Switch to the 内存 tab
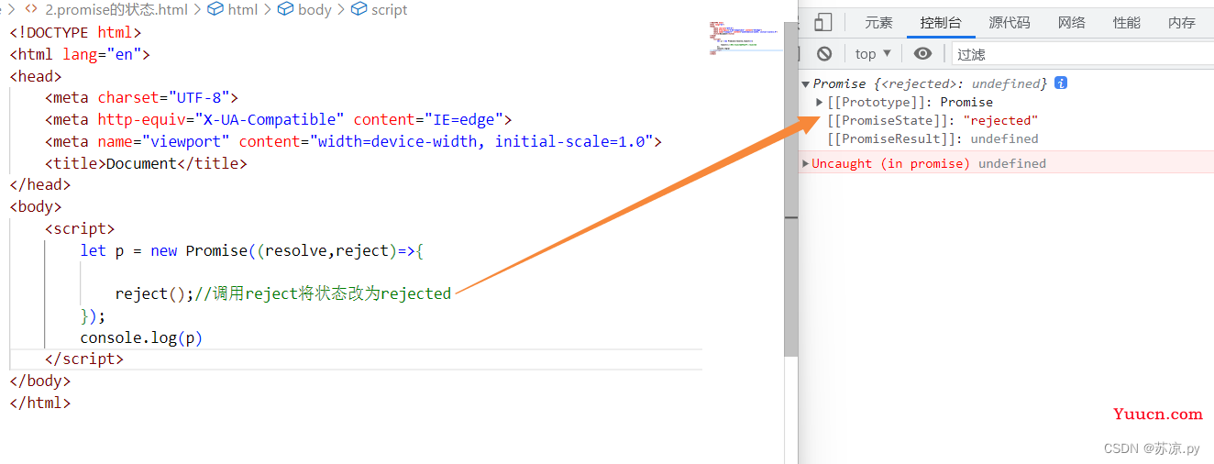This screenshot has height=464, width=1214. click(1182, 23)
